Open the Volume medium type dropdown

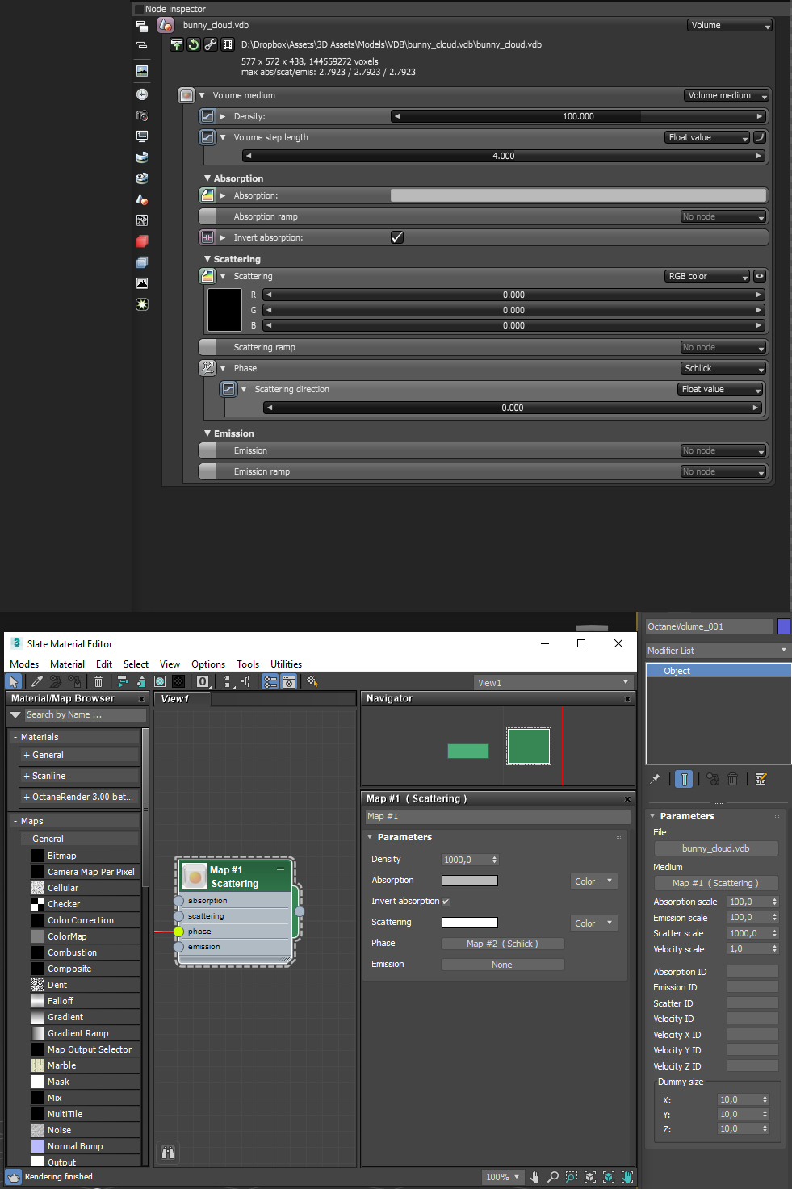(726, 95)
